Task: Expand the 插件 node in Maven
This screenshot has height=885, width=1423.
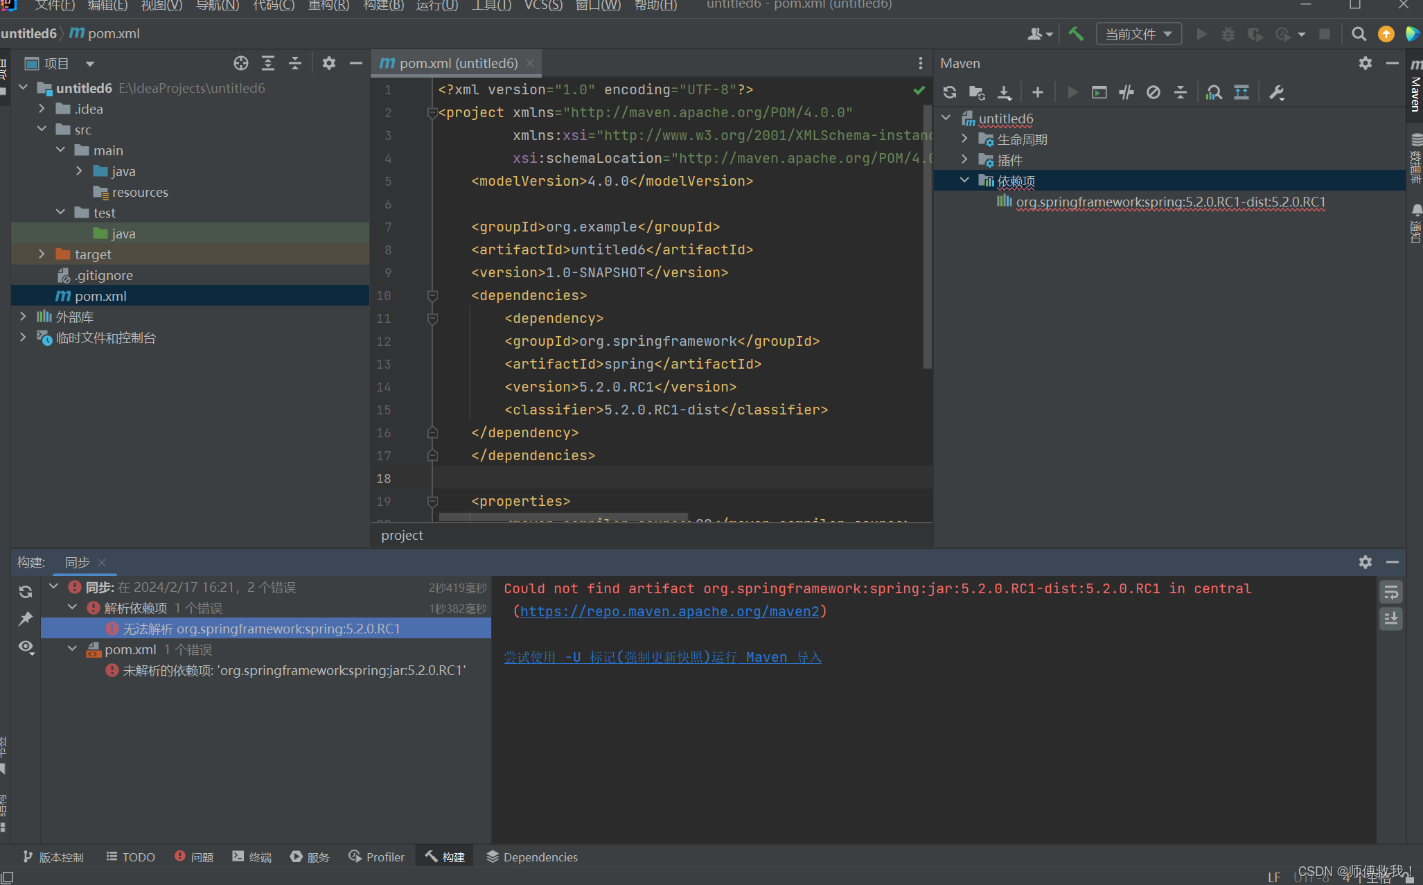Action: coord(964,160)
